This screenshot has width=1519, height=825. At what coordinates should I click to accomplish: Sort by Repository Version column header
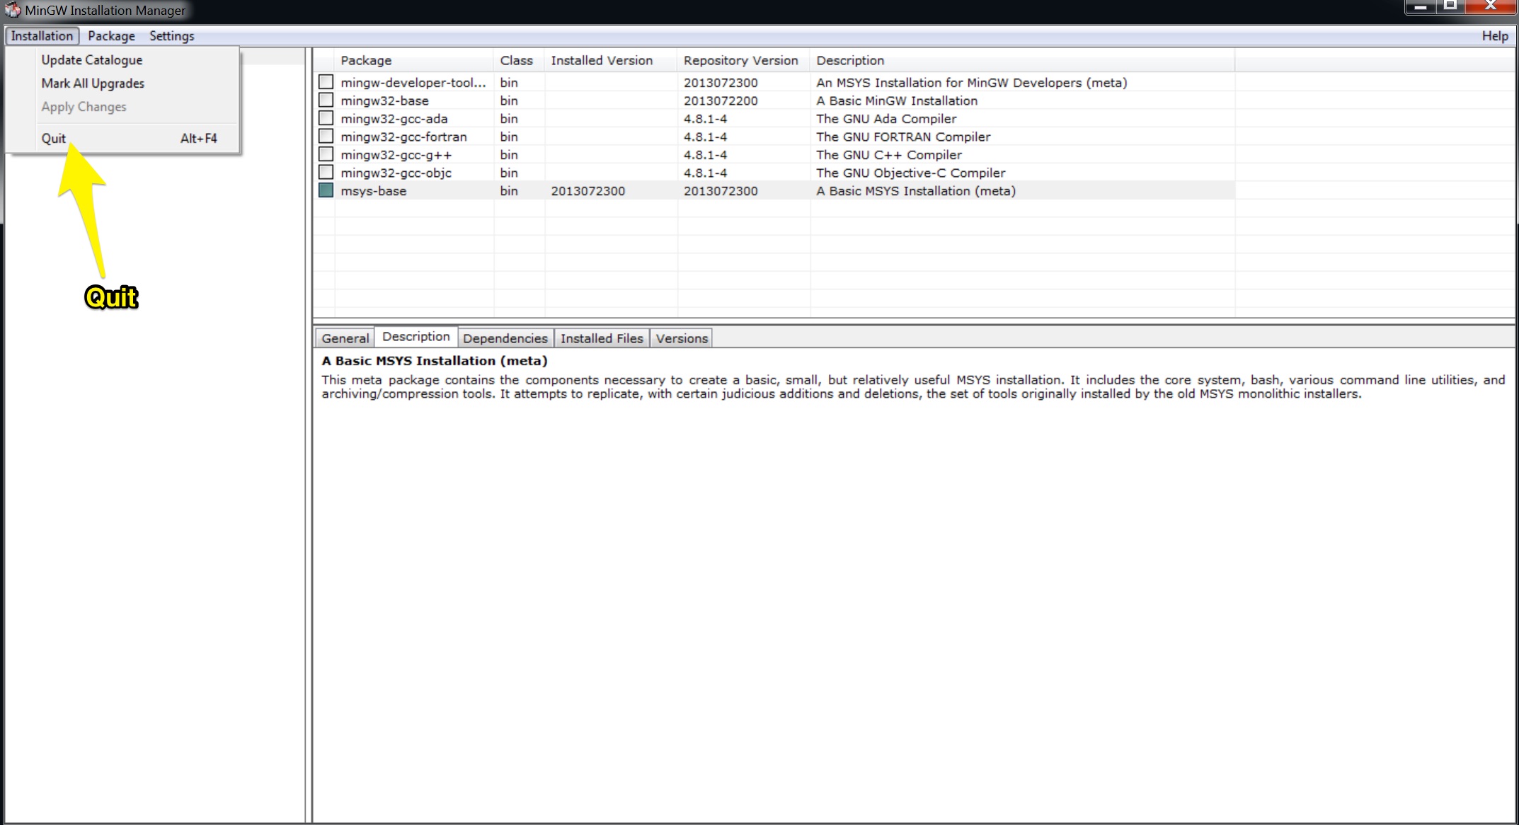(740, 61)
